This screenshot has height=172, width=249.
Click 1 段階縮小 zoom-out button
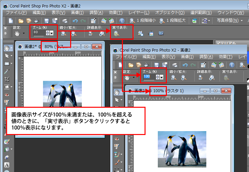tap(143, 20)
